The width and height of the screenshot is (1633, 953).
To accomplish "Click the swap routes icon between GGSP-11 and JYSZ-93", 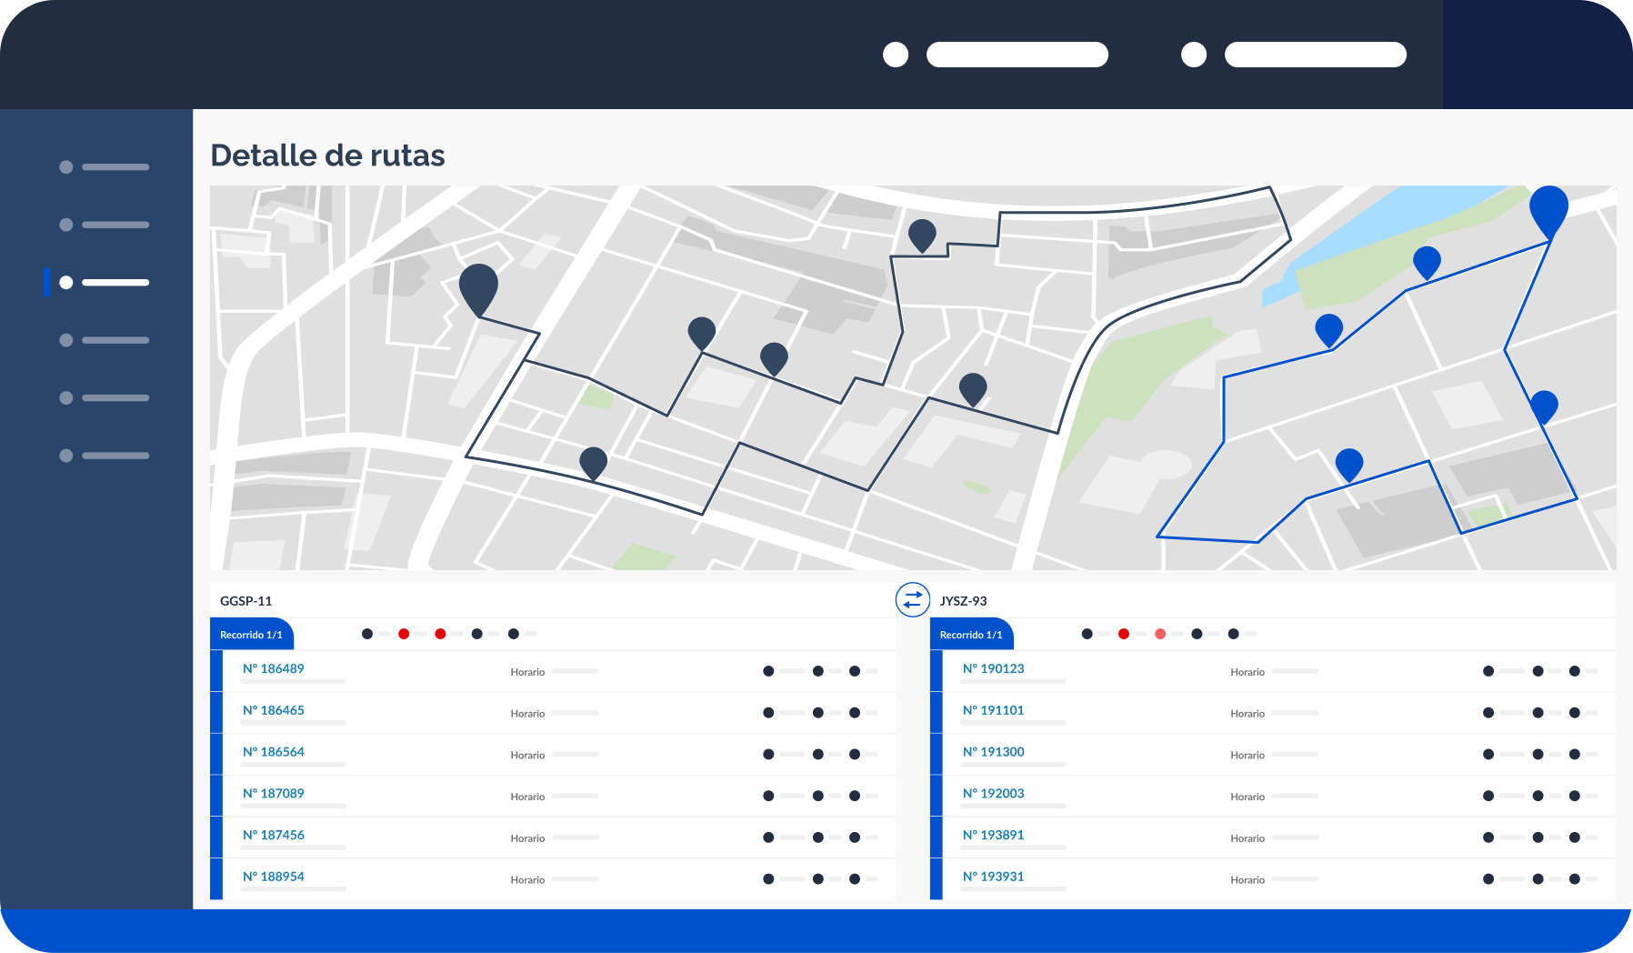I will (912, 600).
